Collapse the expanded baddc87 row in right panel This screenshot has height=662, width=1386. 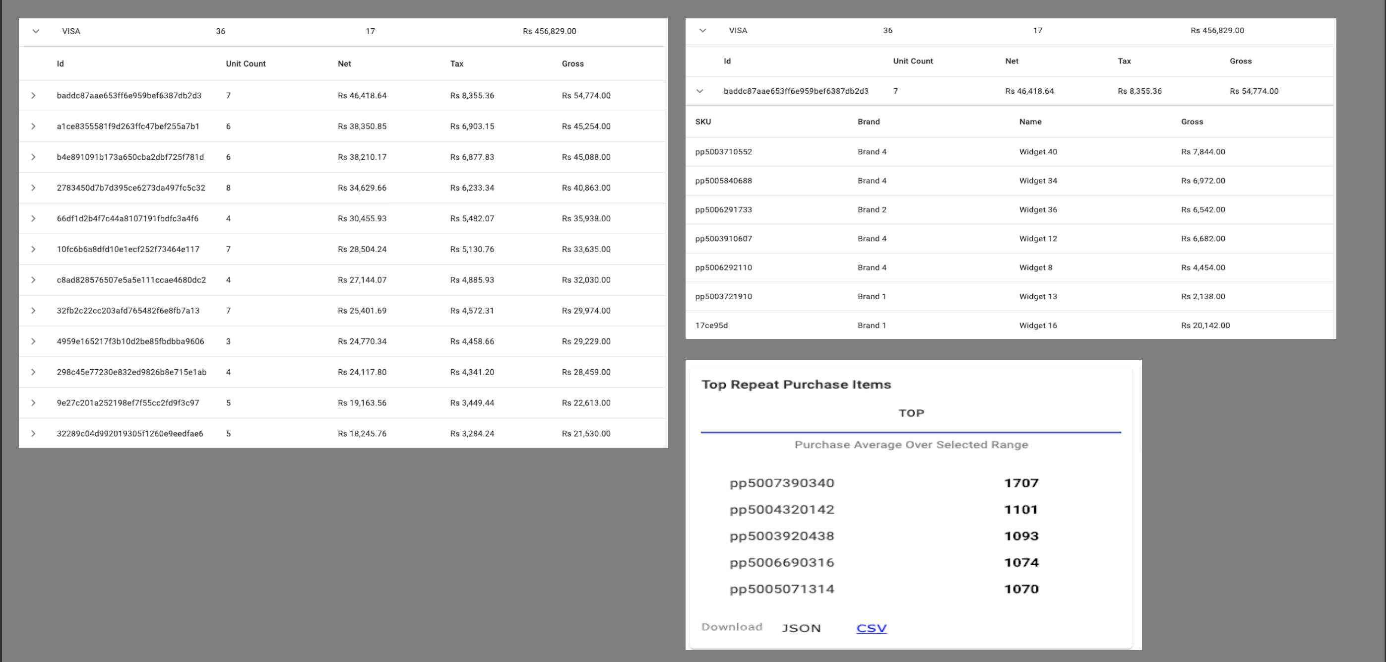coord(699,90)
